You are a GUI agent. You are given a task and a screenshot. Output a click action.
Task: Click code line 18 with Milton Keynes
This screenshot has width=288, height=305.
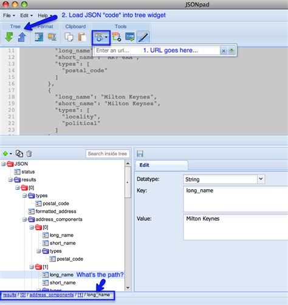106,97
